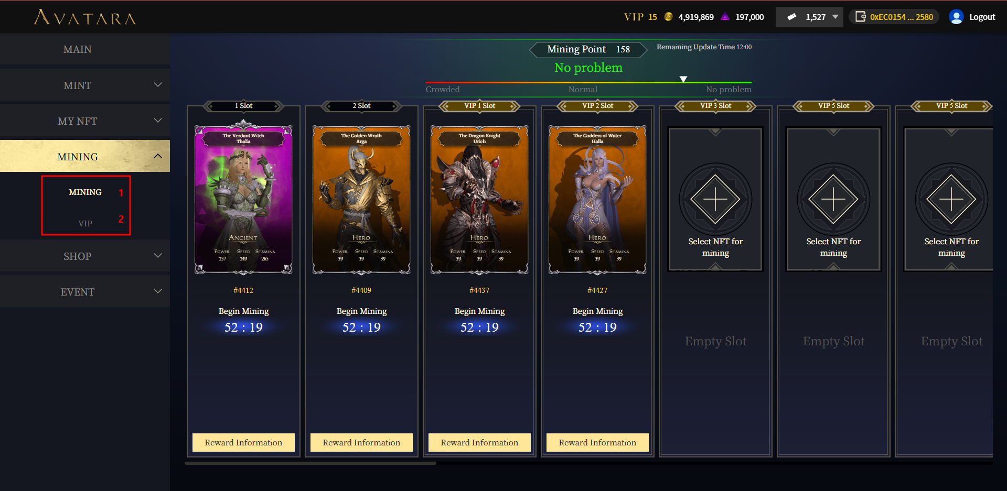This screenshot has height=491, width=1007.
Task: Expand the SHOP menu section
Action: (x=85, y=256)
